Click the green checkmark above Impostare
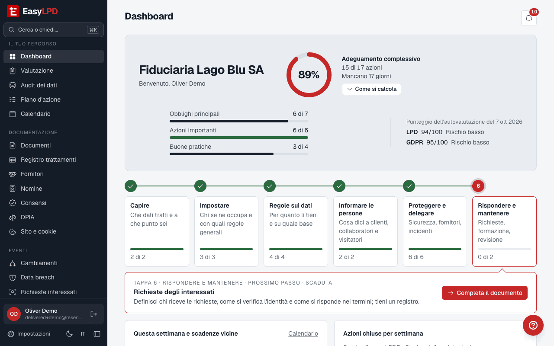 coord(200,186)
